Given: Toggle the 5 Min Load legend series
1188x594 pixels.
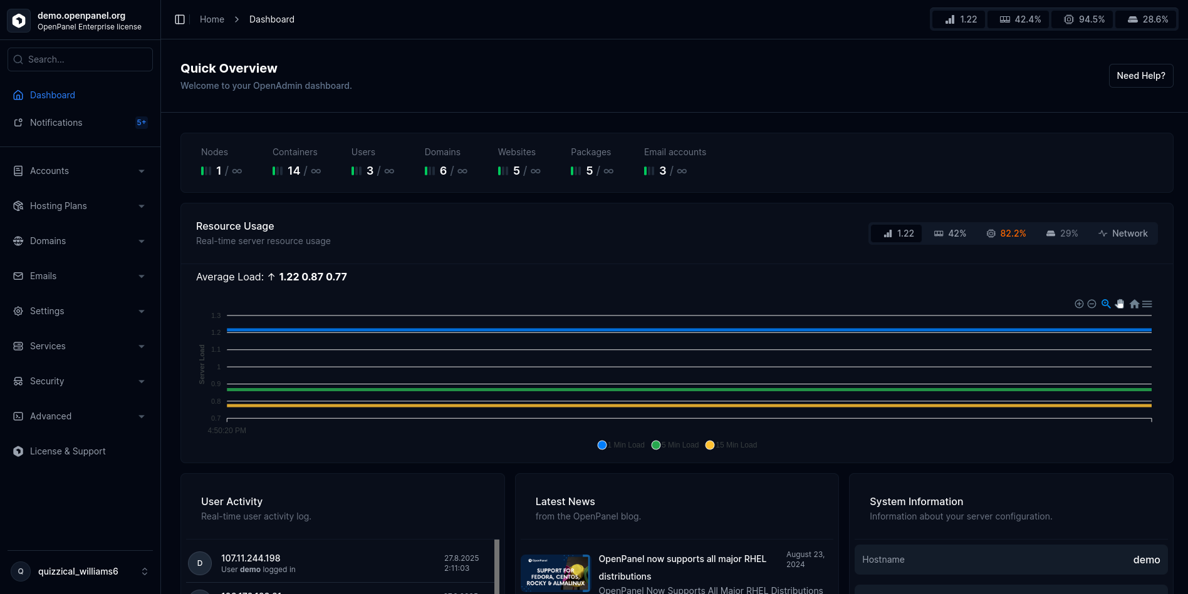Looking at the screenshot, I should [675, 445].
